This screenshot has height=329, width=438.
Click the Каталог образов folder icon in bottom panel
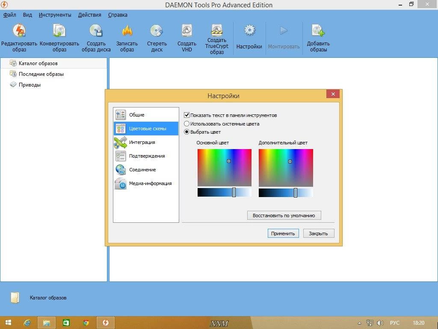point(15,298)
